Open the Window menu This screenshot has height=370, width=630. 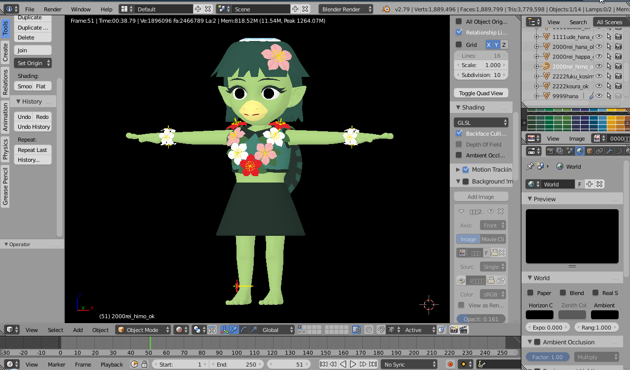80,9
